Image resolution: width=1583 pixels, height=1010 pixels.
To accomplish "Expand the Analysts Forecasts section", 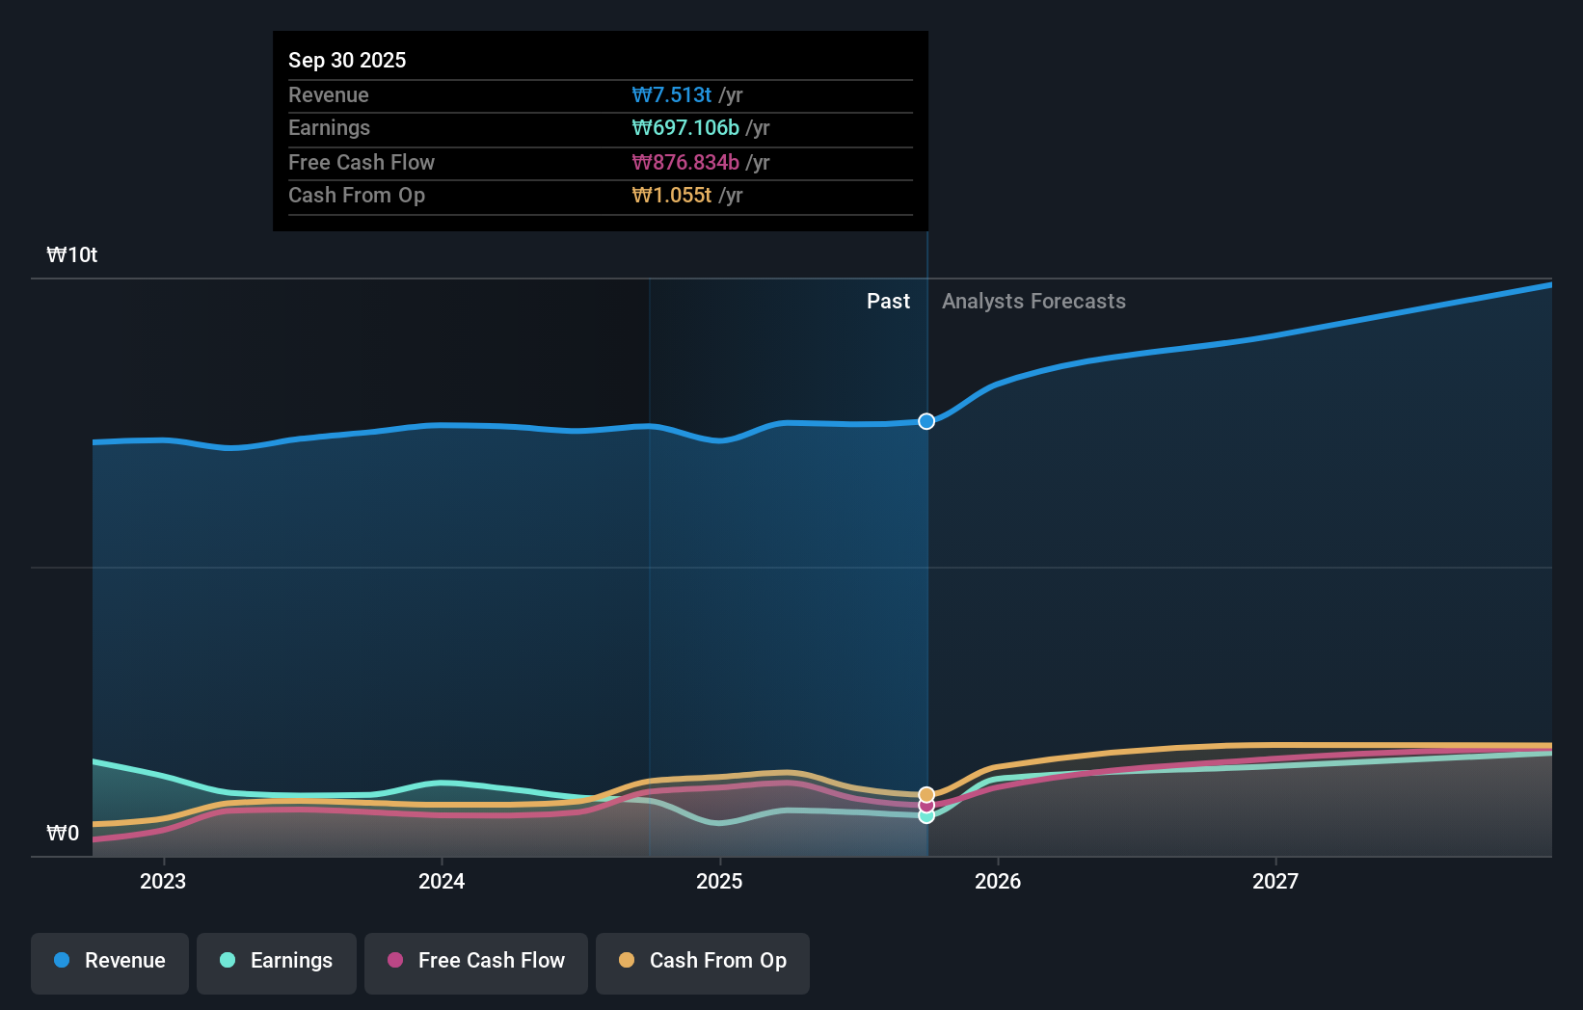I will click(x=1033, y=301).
